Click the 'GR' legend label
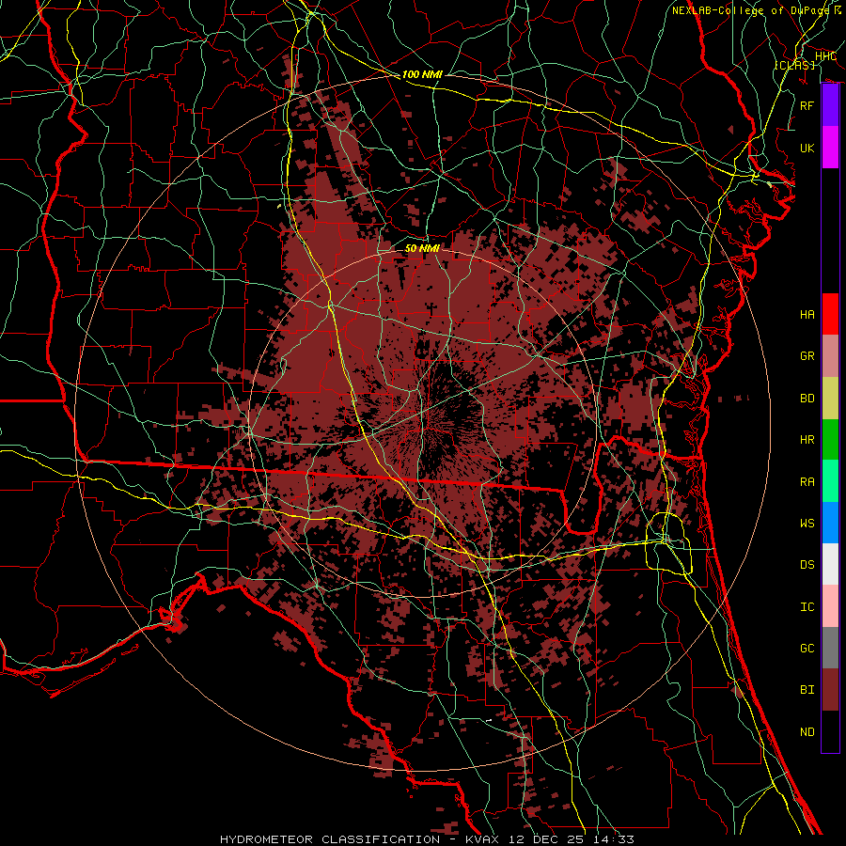846x846 pixels. click(x=807, y=356)
